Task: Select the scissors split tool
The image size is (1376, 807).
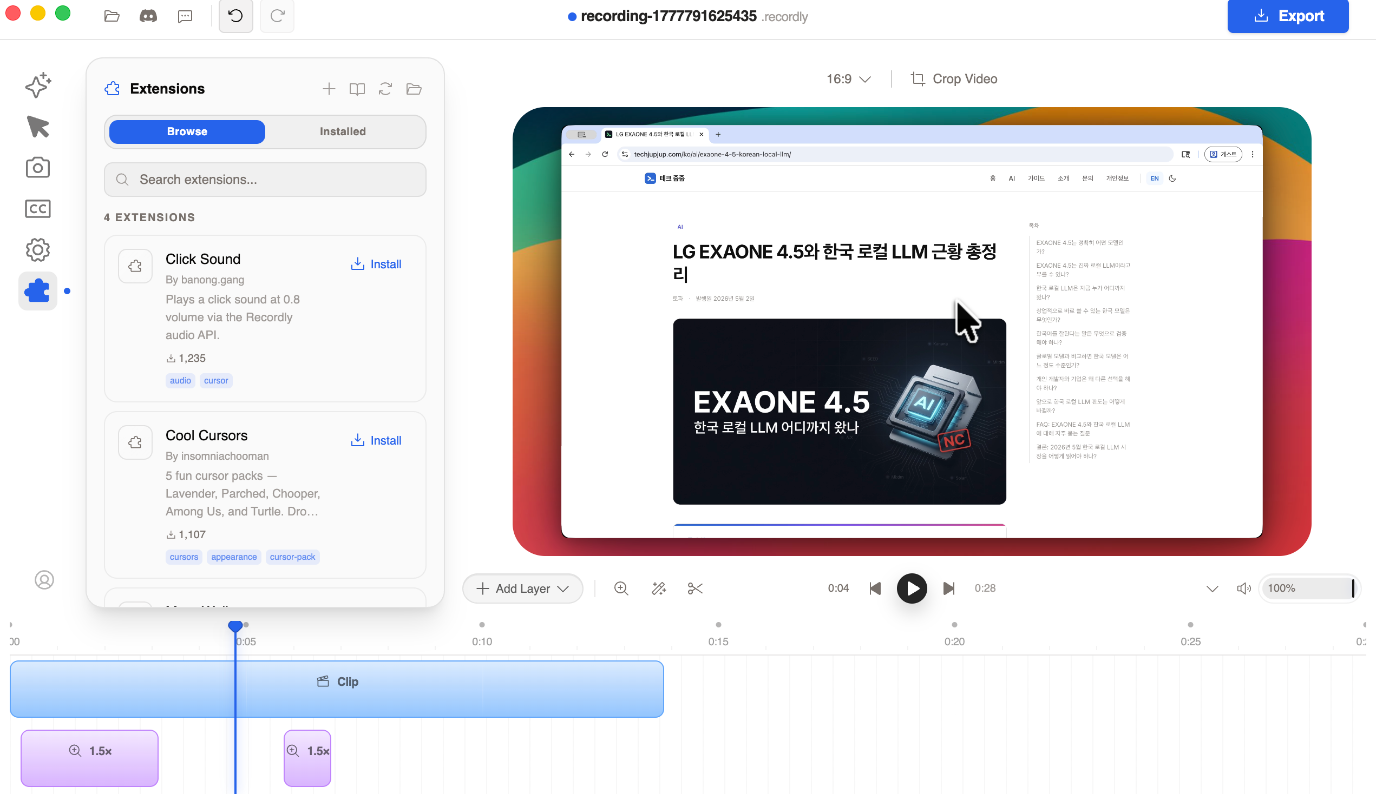Action: click(695, 588)
